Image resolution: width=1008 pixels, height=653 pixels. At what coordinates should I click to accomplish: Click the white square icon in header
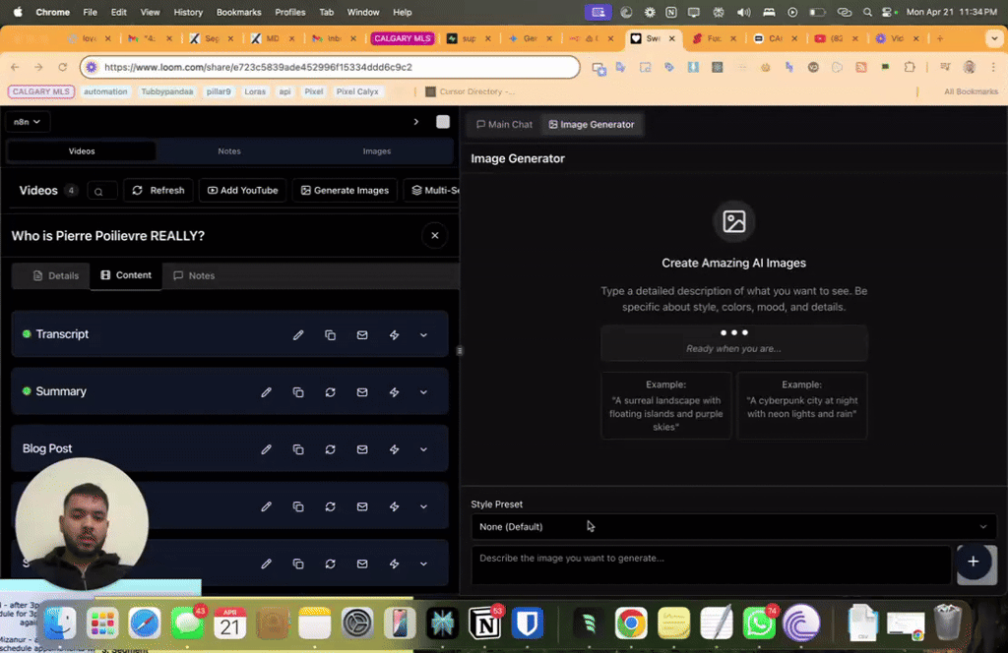click(x=443, y=121)
